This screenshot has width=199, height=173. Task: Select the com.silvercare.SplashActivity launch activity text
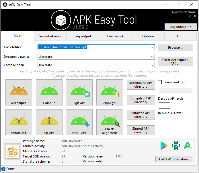[82, 146]
